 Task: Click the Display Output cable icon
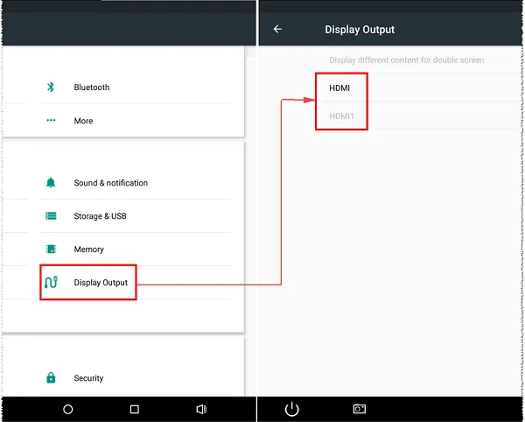coord(52,283)
